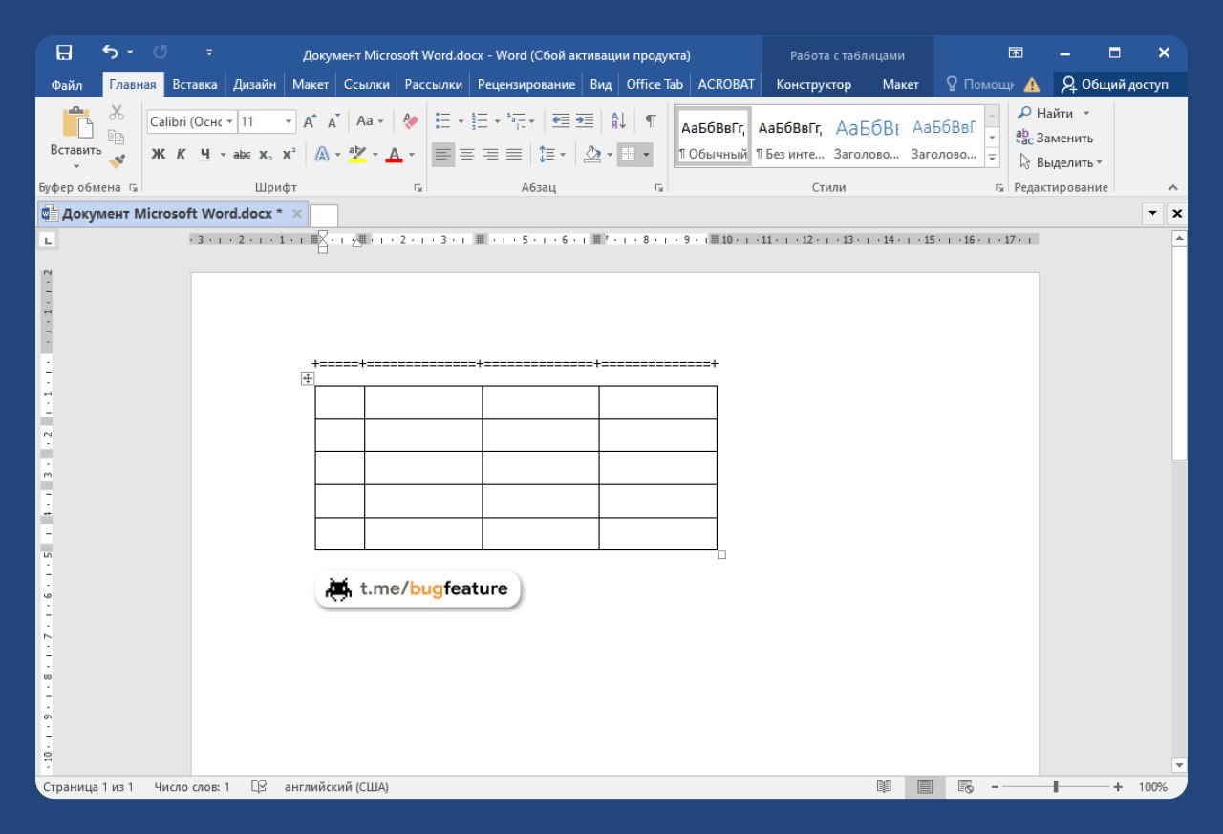
Task: Toggle italic formatting with К button
Action: 182,154
